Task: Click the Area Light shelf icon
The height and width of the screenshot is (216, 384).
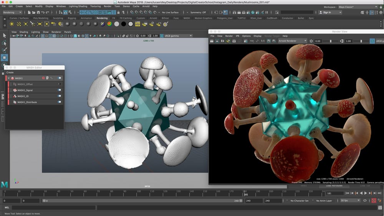Action: tap(40, 24)
